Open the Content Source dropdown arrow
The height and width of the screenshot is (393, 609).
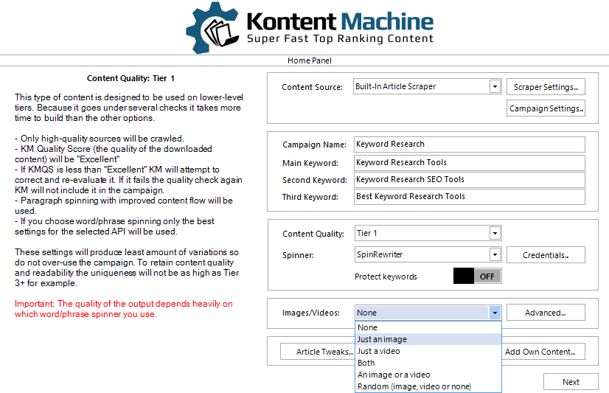coord(495,86)
